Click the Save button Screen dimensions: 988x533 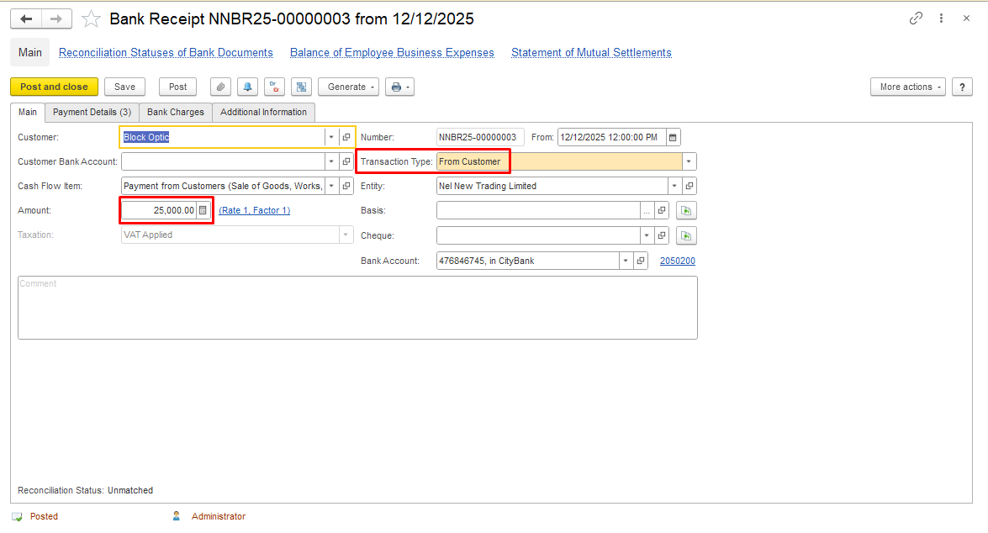[x=124, y=87]
